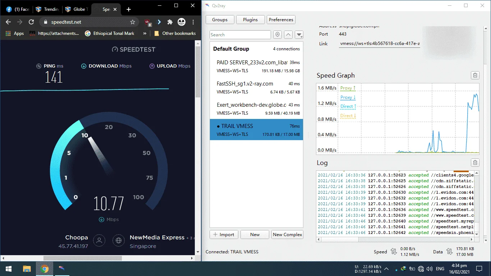Open the Plugins manager in Qv2ray
Viewport: 491px width, 276px height.
[x=251, y=20]
